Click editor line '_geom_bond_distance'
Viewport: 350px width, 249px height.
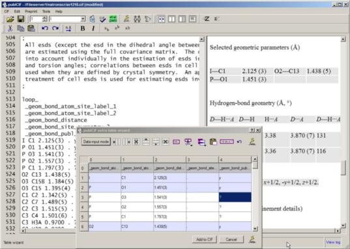tap(56, 120)
